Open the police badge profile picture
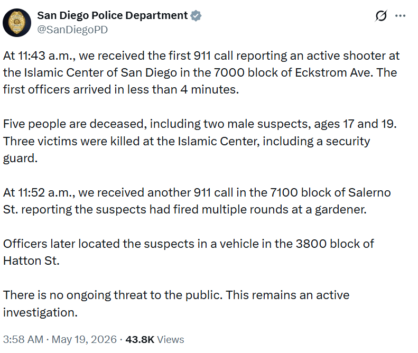Screen dimensions: 418x353 [17, 23]
